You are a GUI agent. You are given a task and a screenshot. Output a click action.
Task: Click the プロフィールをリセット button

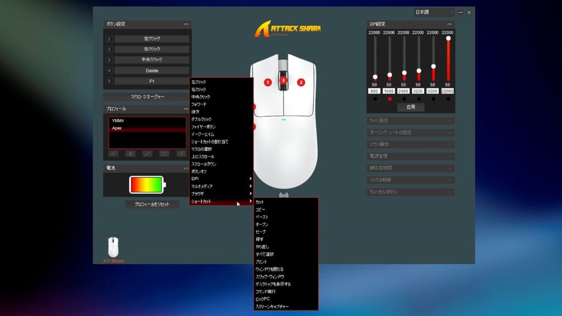[152, 204]
